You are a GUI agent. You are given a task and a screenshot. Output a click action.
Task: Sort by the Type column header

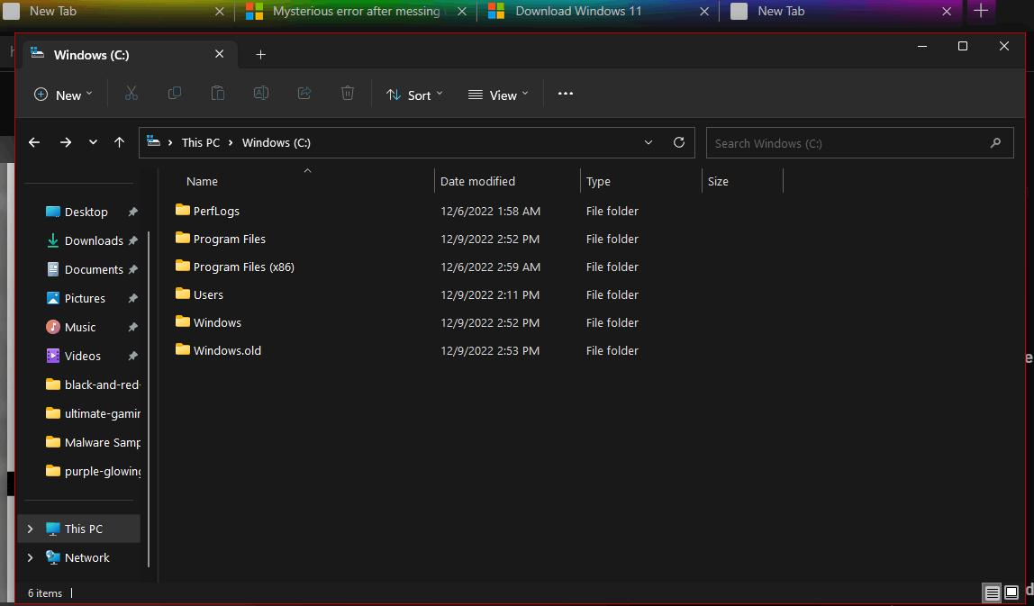[598, 181]
